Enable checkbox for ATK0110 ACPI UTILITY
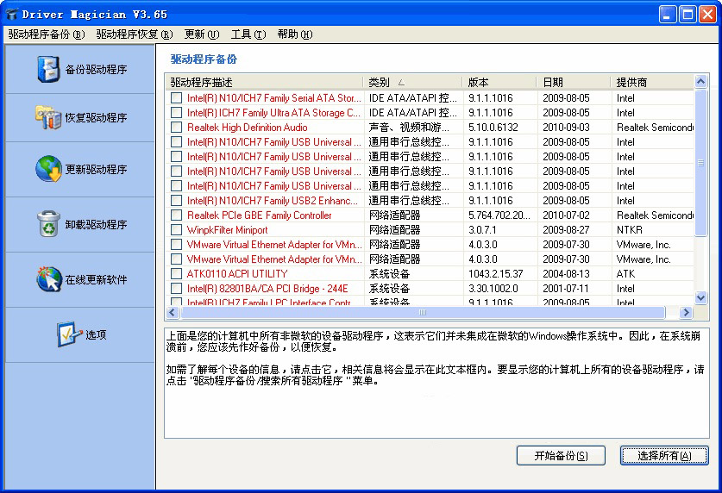Screen dimensions: 722x493 (x=177, y=274)
